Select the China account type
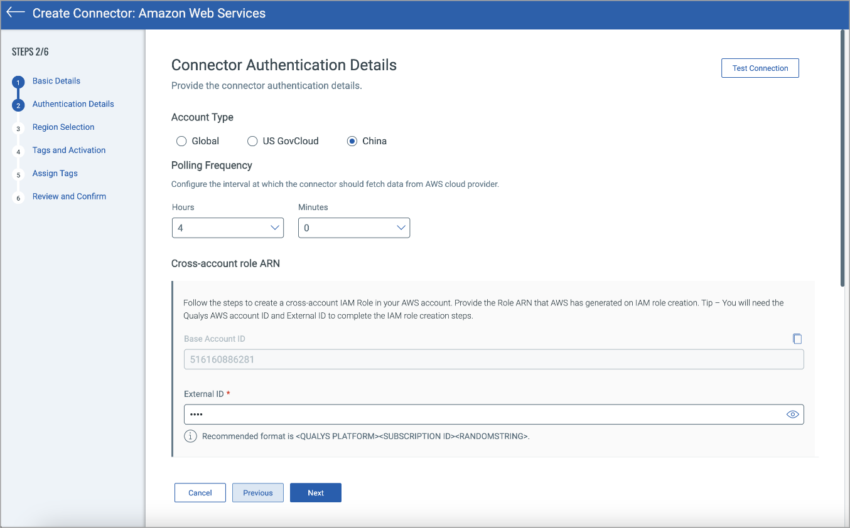This screenshot has height=528, width=850. point(352,141)
